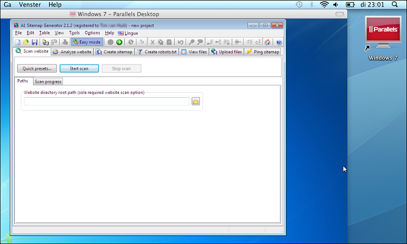Open a project with the folder icon

coord(26,42)
